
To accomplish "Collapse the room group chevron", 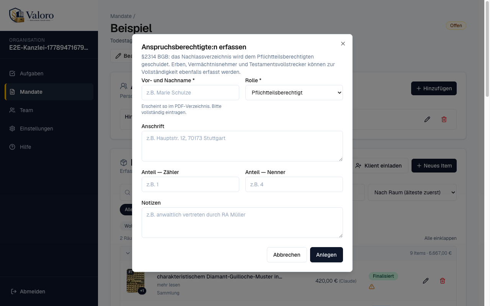I will pos(128,253).
